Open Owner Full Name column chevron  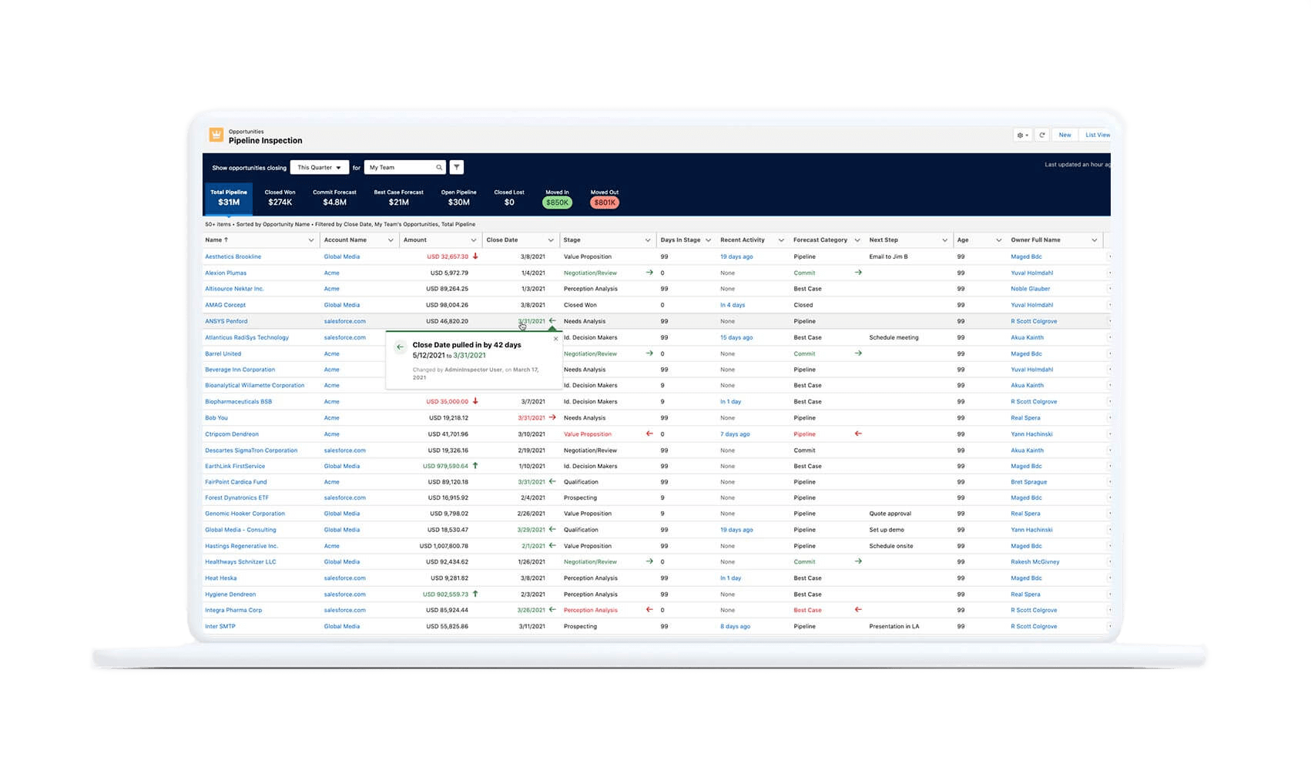[x=1095, y=240]
